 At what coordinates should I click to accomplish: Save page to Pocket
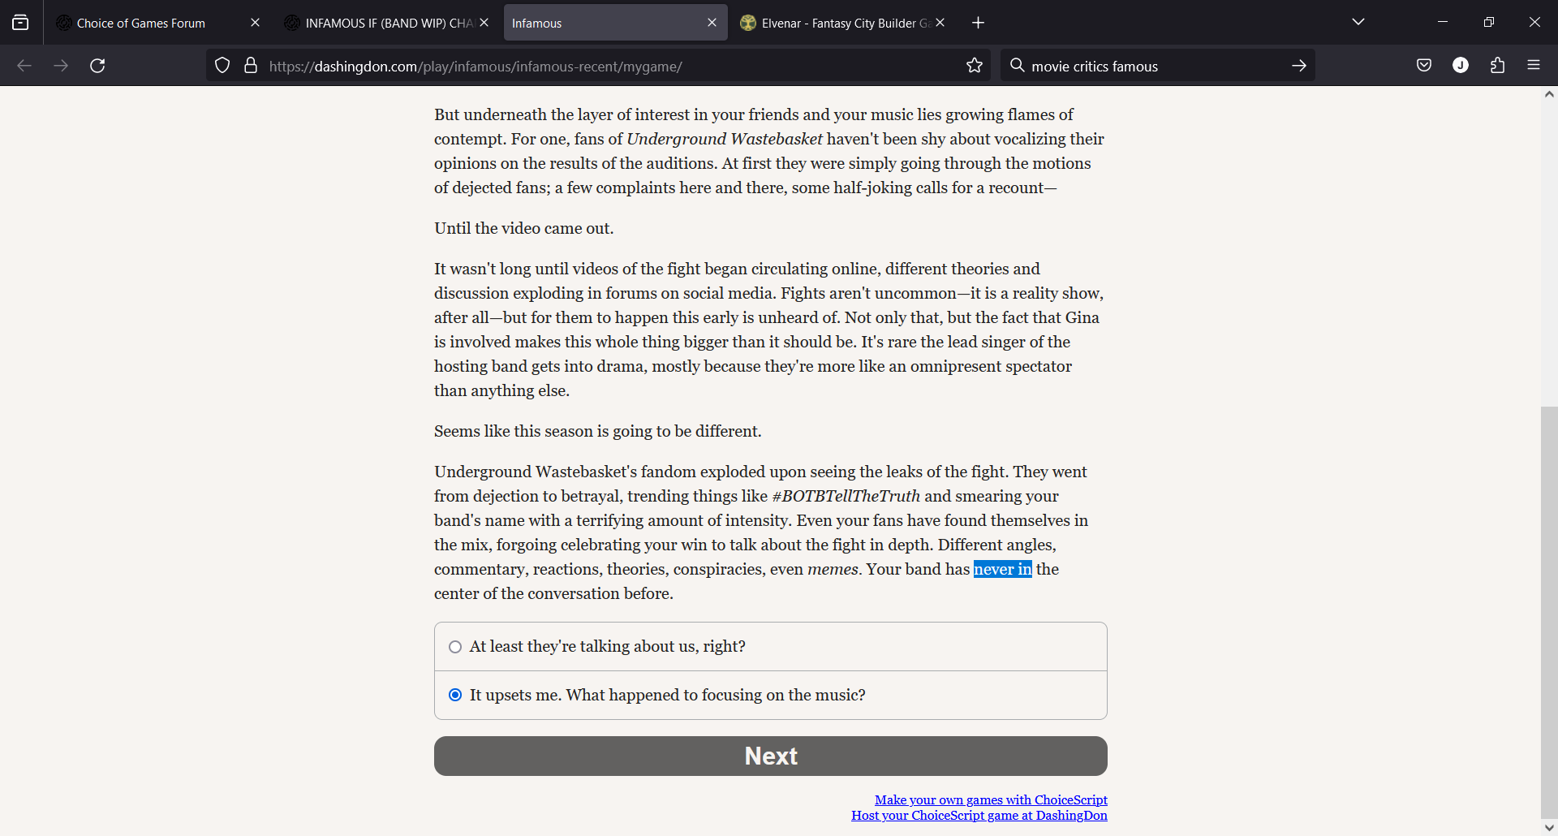[1424, 66]
